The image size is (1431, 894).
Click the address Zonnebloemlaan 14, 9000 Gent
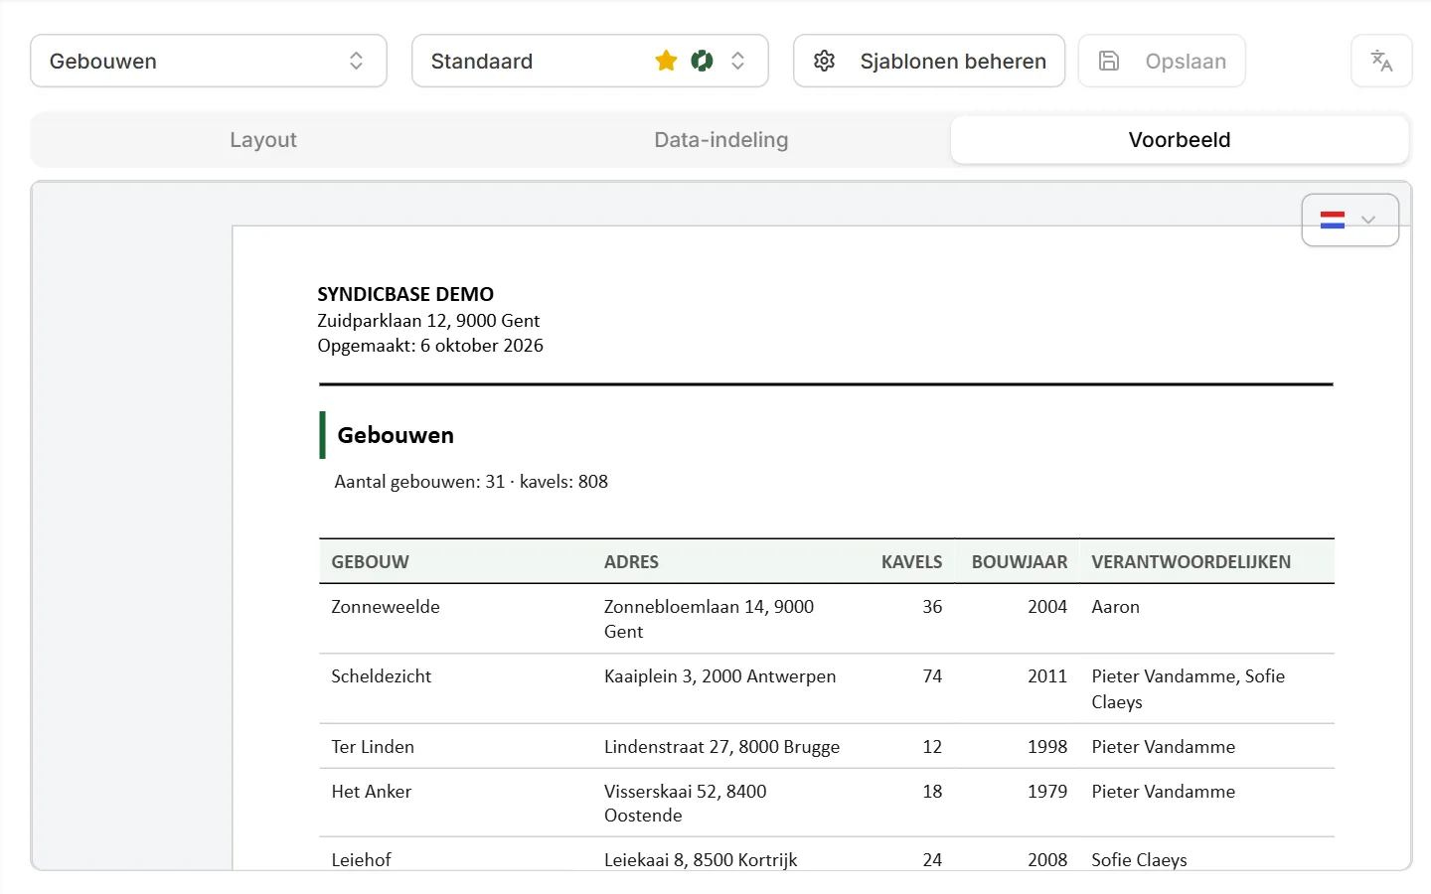[709, 619]
